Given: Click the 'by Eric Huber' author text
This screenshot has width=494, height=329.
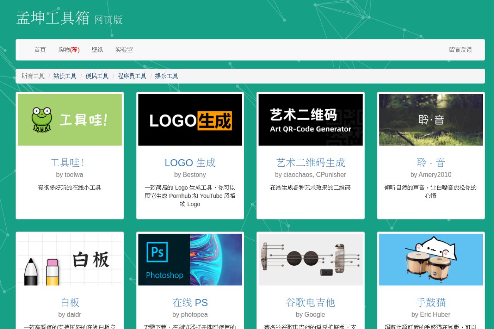Looking at the screenshot, I should click(431, 315).
